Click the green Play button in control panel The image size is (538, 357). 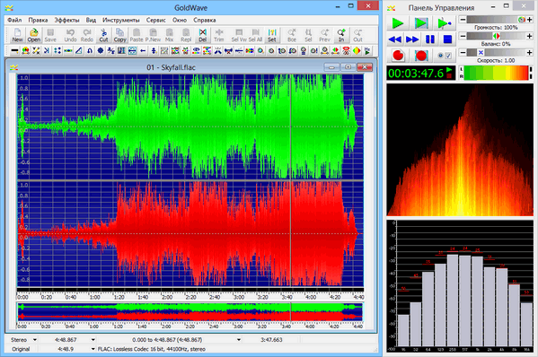(397, 23)
